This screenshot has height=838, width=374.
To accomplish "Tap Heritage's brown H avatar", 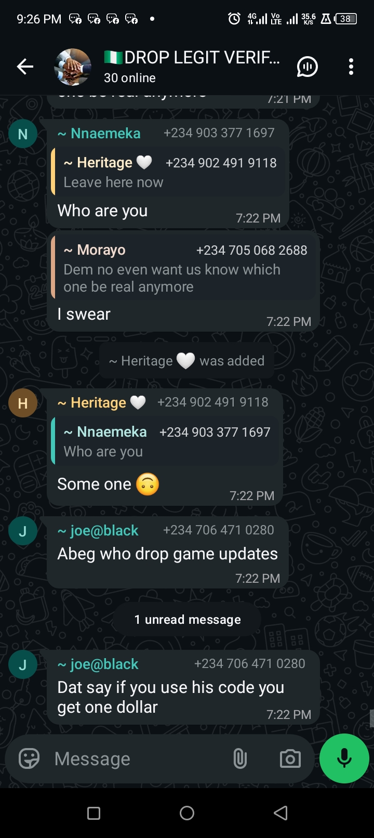I will point(23,403).
